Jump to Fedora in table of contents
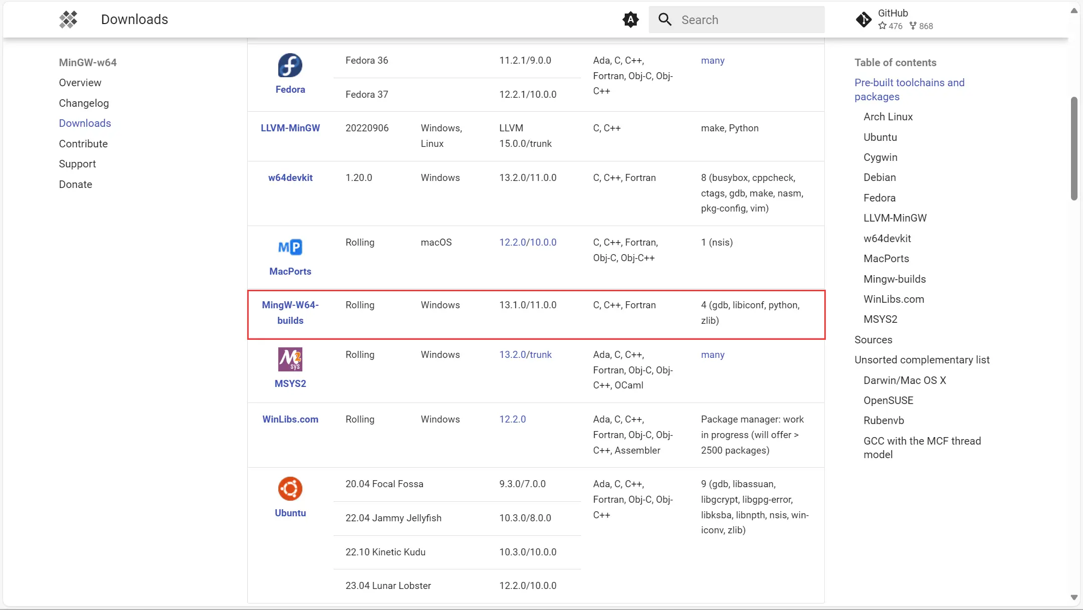The width and height of the screenshot is (1083, 610). pos(879,198)
